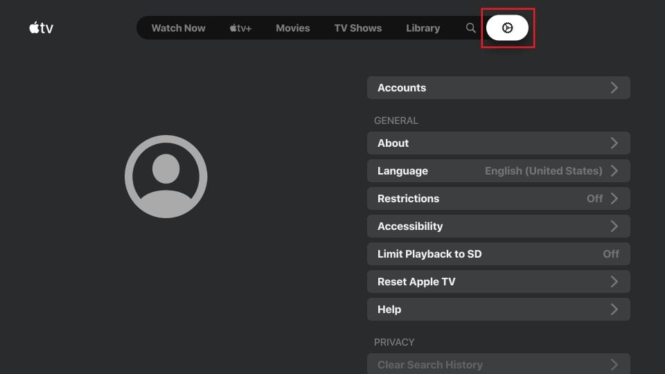Click the GENERAL section heading
This screenshot has height=374, width=665.
click(396, 121)
